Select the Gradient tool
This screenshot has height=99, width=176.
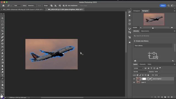point(2,63)
